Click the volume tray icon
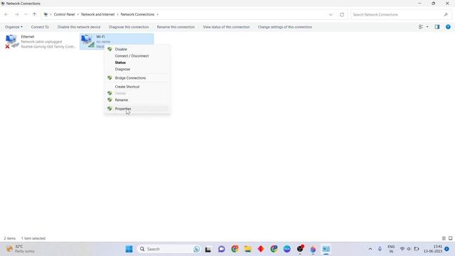 click(x=409, y=249)
